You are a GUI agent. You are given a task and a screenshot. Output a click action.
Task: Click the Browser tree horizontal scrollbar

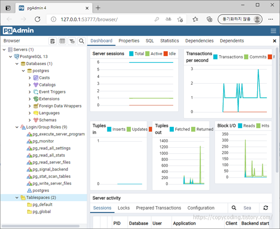pyautogui.click(x=40, y=226)
